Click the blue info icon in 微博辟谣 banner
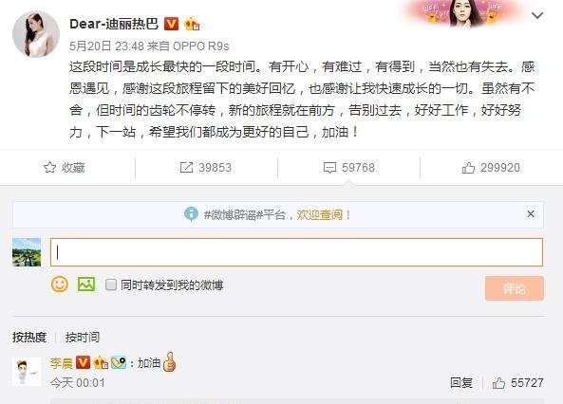563x404 pixels. tap(191, 214)
